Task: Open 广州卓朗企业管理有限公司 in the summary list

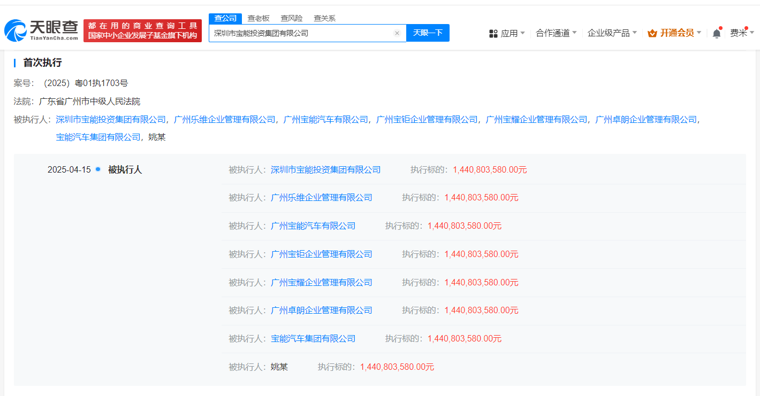Action: pyautogui.click(x=646, y=120)
